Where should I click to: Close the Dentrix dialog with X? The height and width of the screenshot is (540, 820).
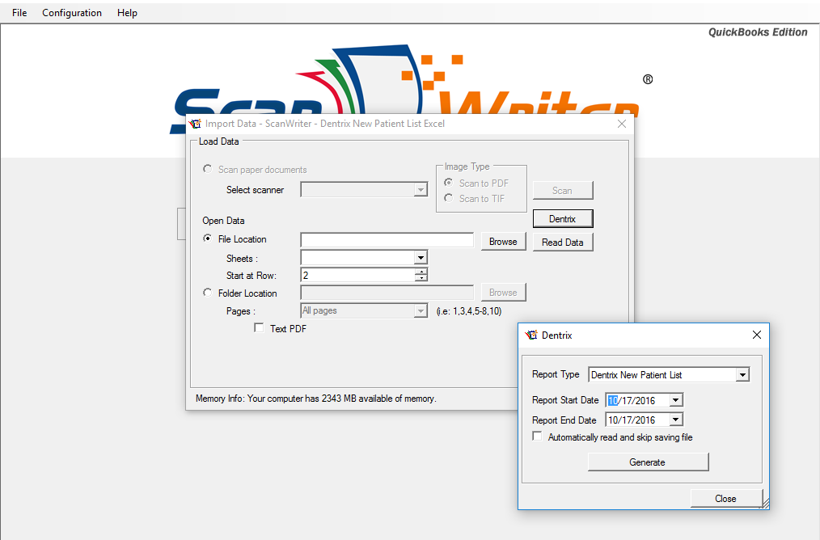click(756, 335)
